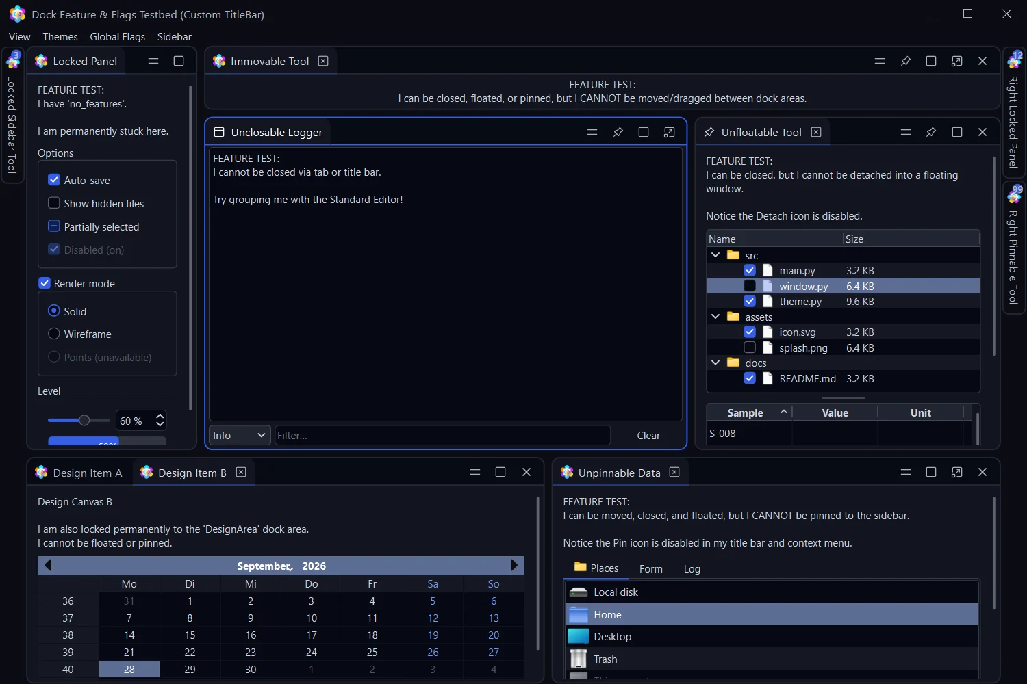This screenshot has width=1027, height=684.
Task: Pin the Unclosable Logger panel
Action: click(x=618, y=132)
